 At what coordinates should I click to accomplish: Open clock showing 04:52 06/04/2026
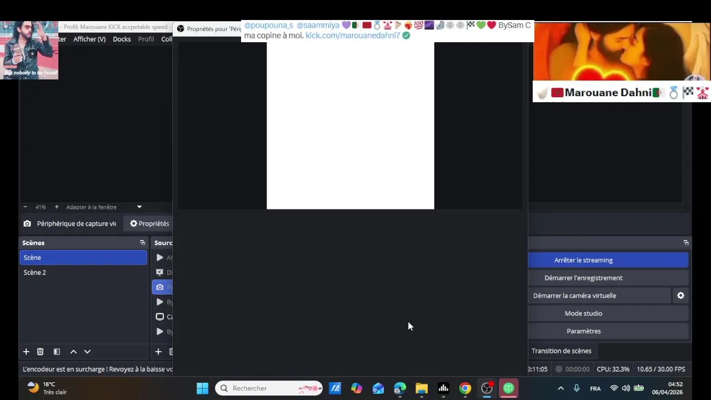(x=667, y=388)
